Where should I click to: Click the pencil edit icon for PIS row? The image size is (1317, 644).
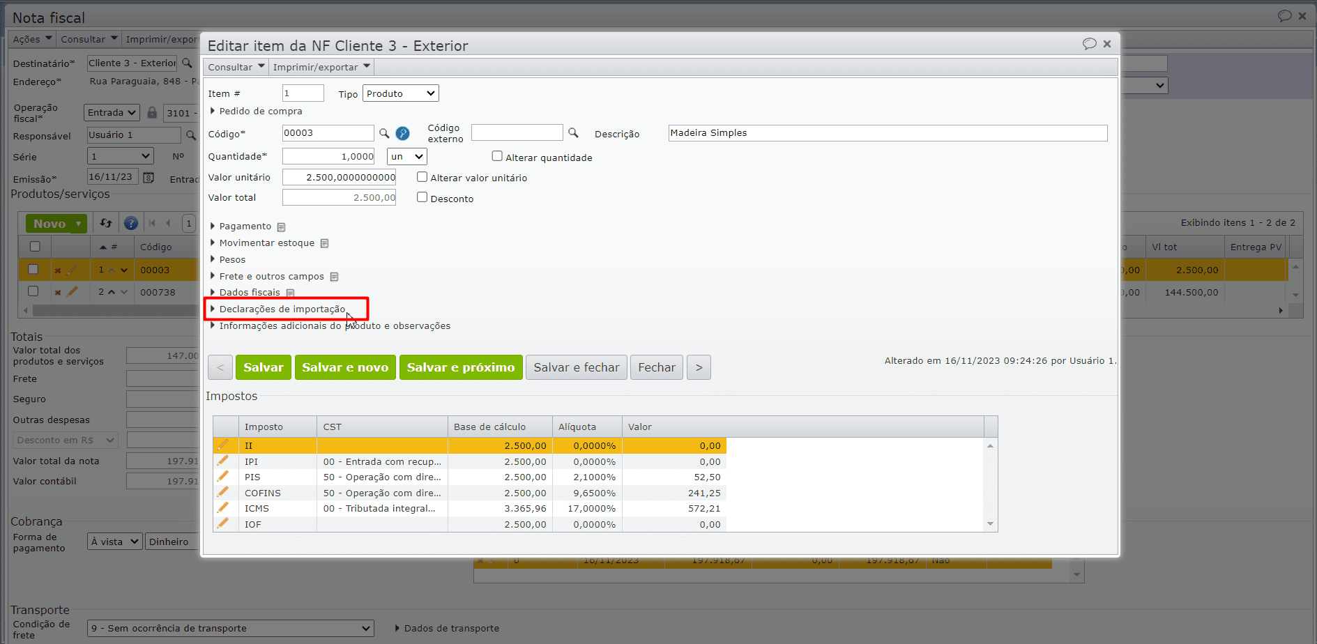point(223,477)
